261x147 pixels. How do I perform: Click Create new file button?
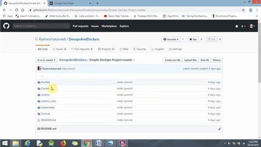[x=173, y=60]
